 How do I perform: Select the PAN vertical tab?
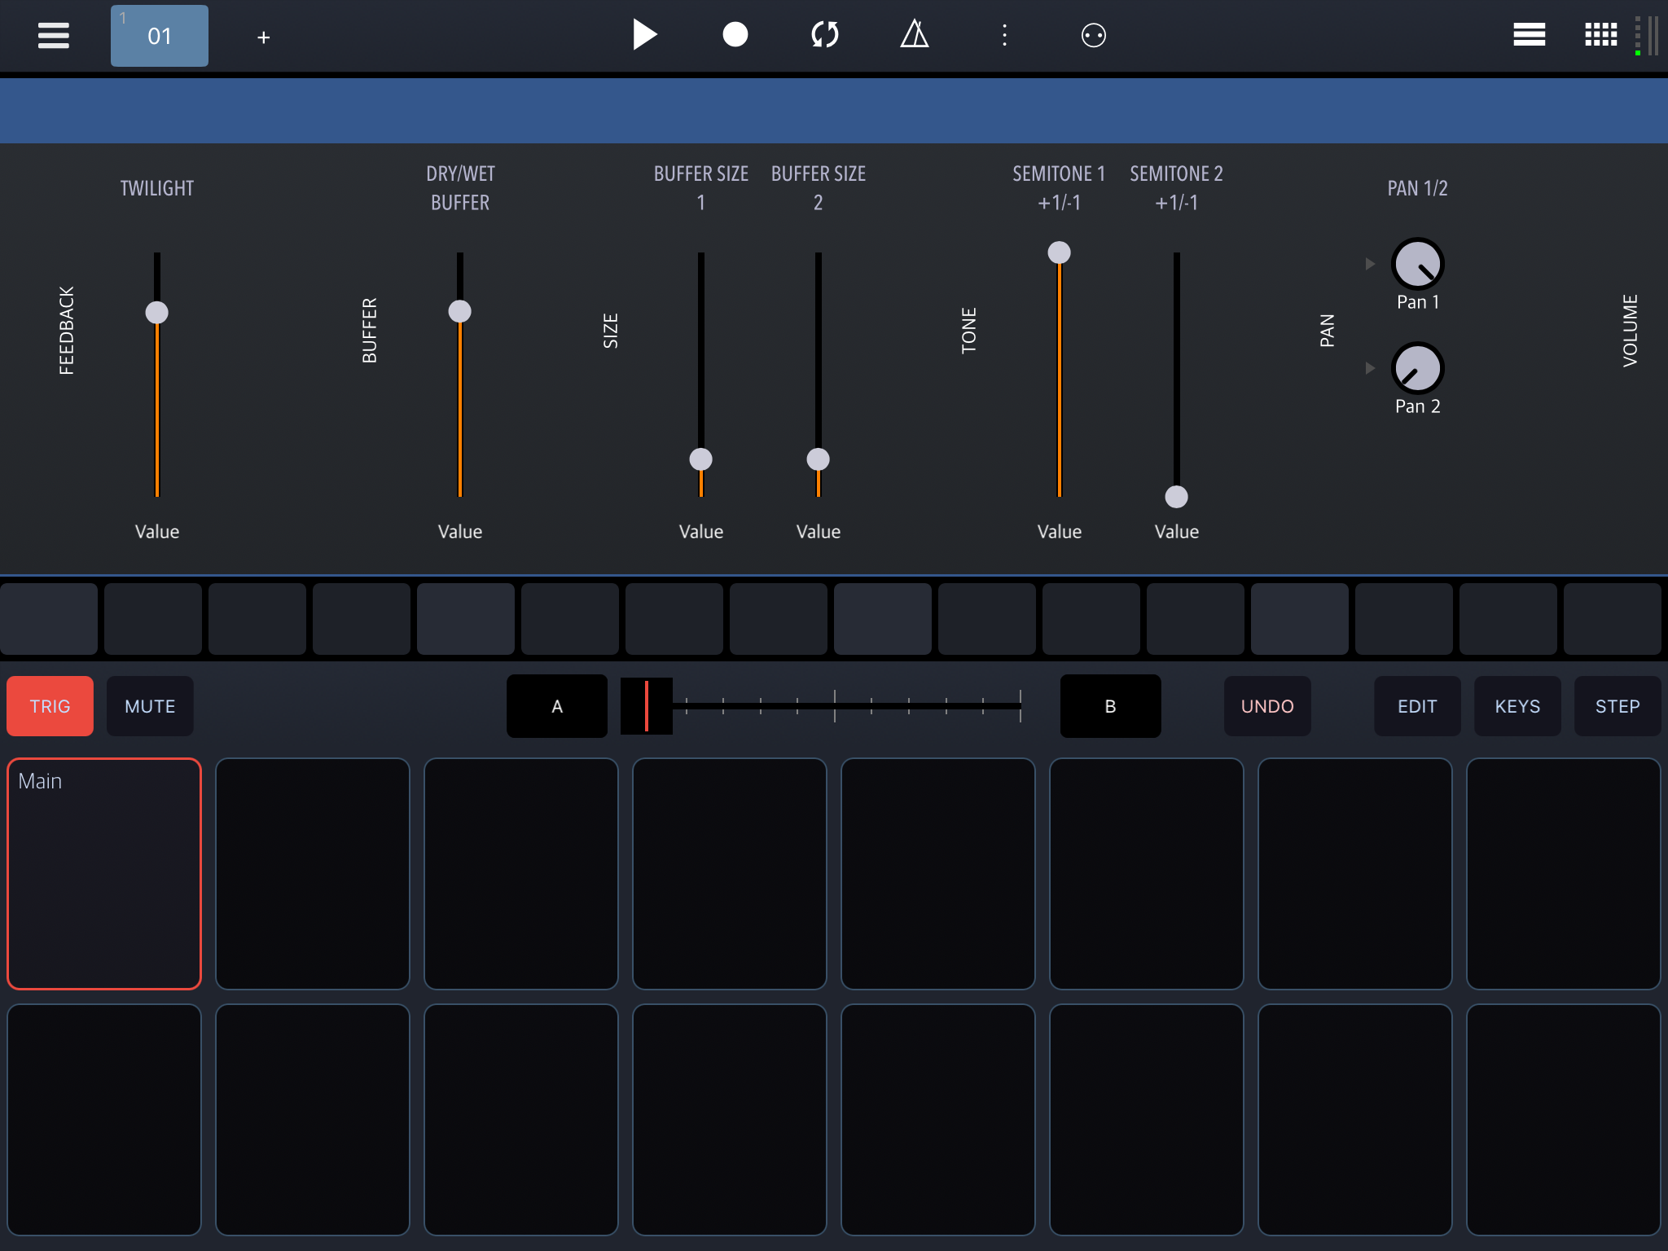point(1328,331)
